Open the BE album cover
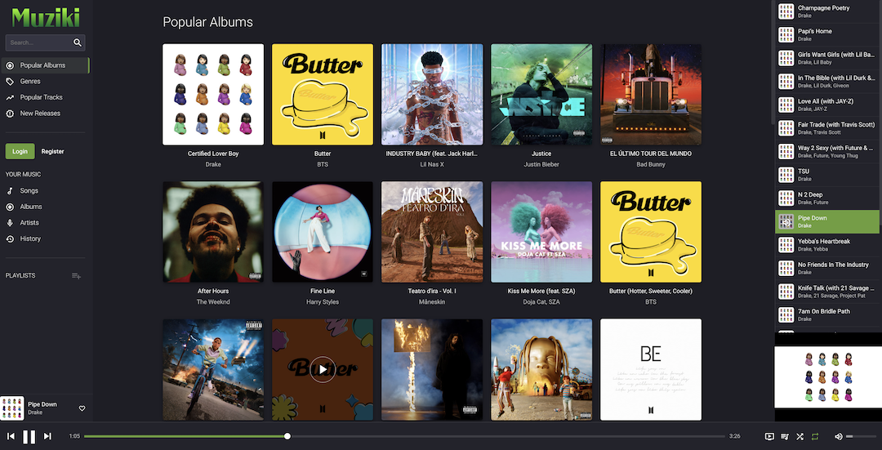This screenshot has height=450, width=882. point(651,370)
